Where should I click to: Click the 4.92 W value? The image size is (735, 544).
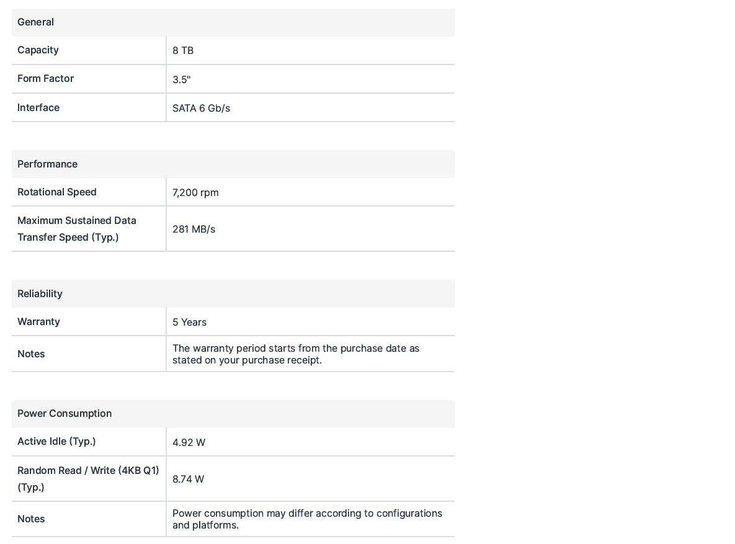click(189, 443)
